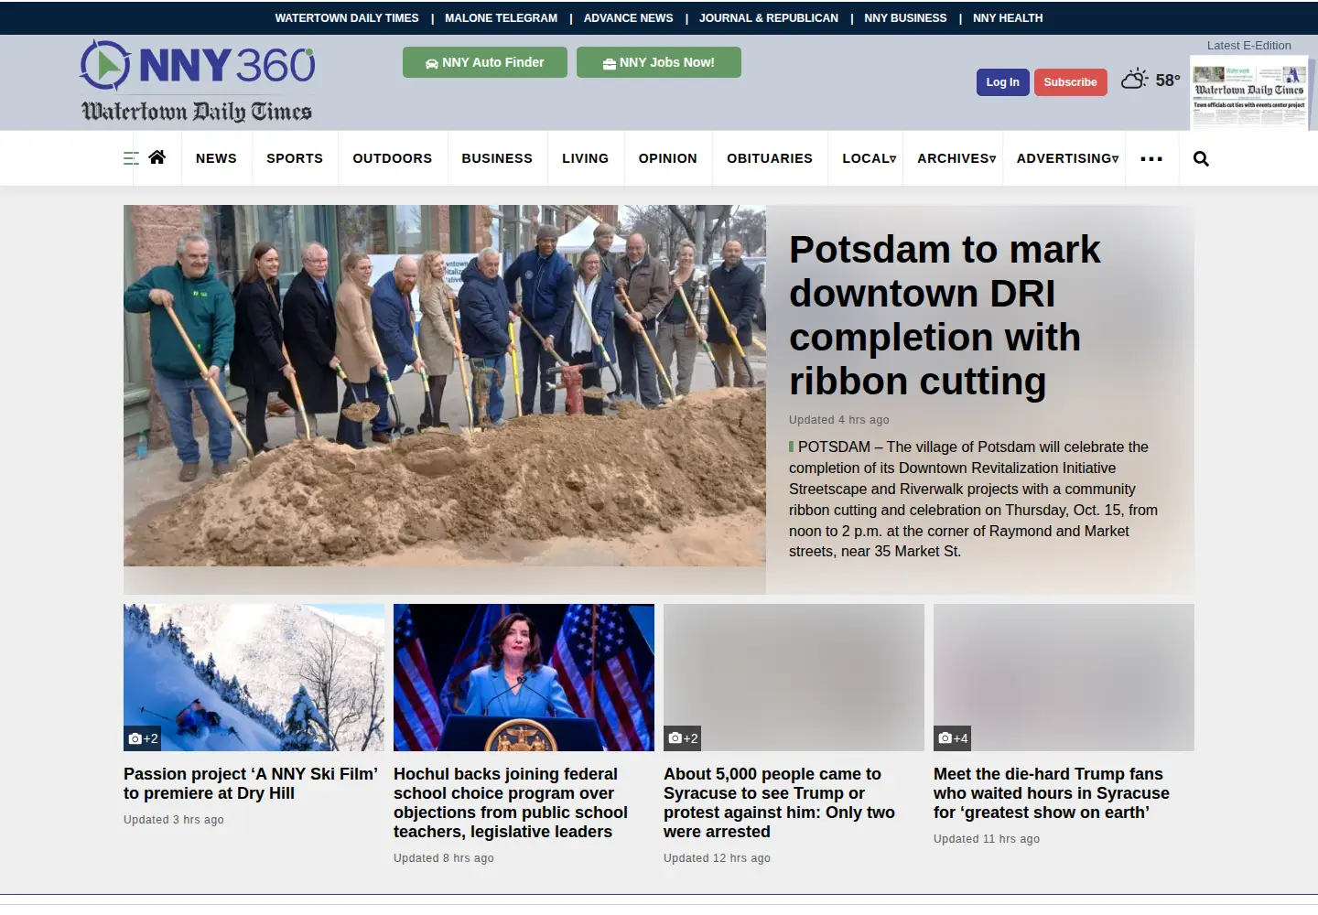The width and height of the screenshot is (1318, 915).
Task: Go to the Home icon
Action: tap(157, 157)
